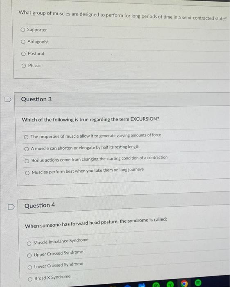Open the blue calendar app in taskbar

(142, 285)
